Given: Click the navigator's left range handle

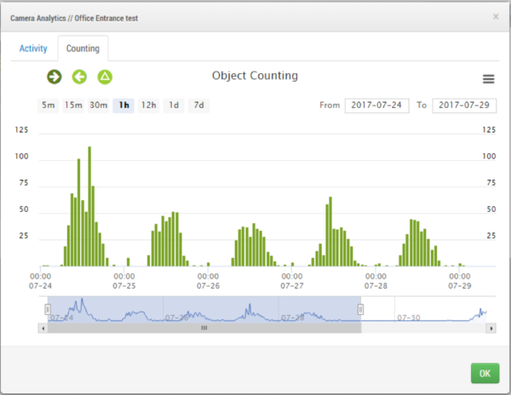Looking at the screenshot, I should pyautogui.click(x=48, y=309).
